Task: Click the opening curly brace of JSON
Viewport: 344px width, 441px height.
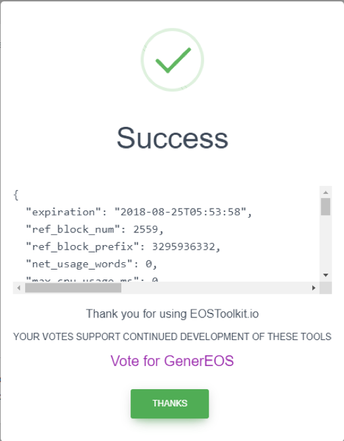Action: [x=16, y=195]
